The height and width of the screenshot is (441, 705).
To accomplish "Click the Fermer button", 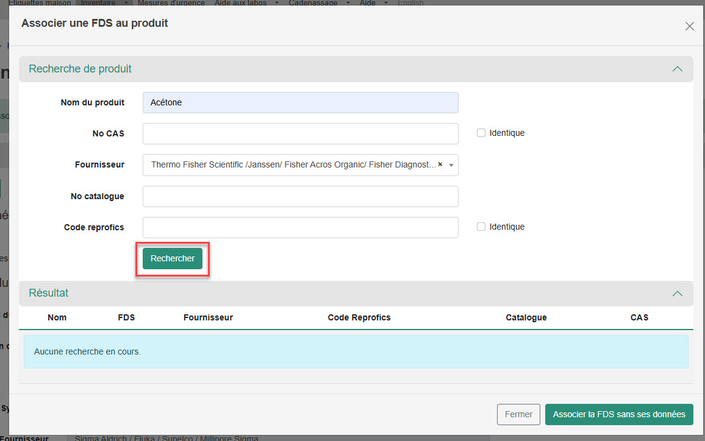I will 518,414.
